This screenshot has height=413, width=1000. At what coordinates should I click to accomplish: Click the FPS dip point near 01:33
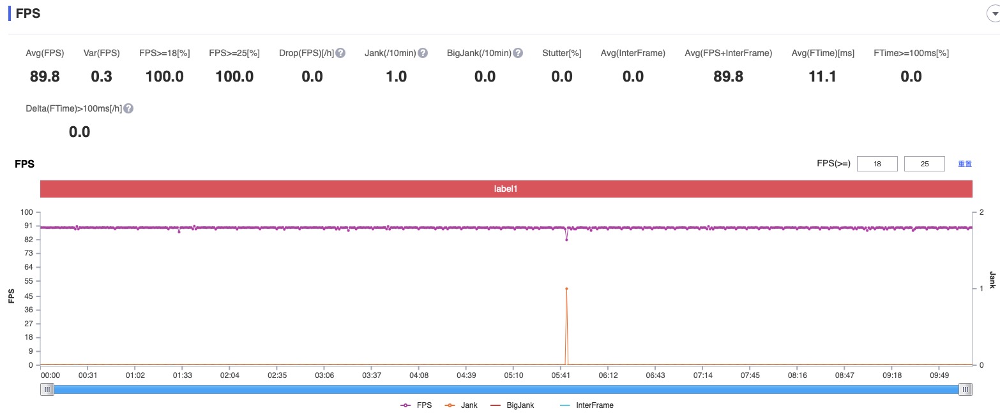[x=179, y=232]
